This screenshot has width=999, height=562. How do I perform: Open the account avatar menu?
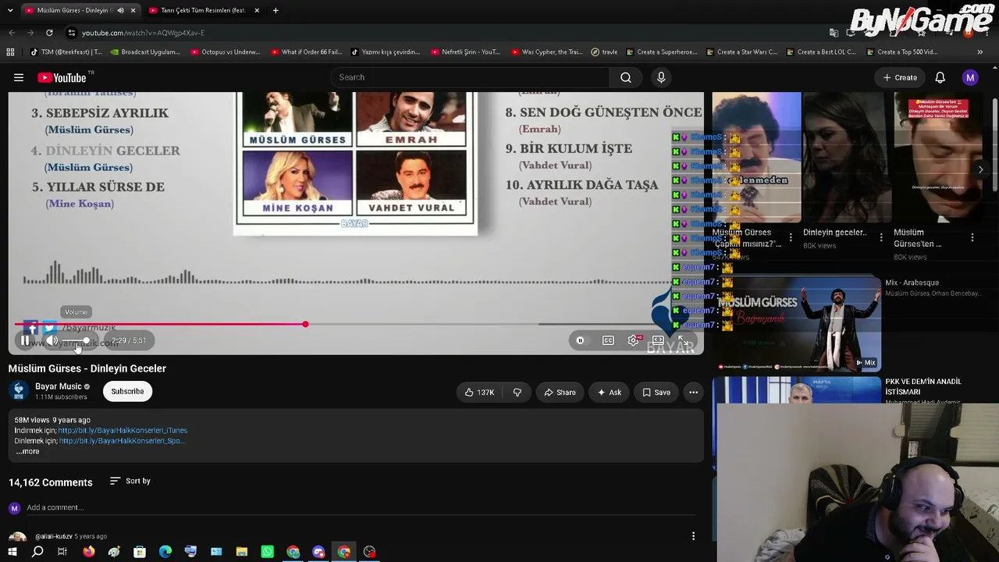click(970, 77)
